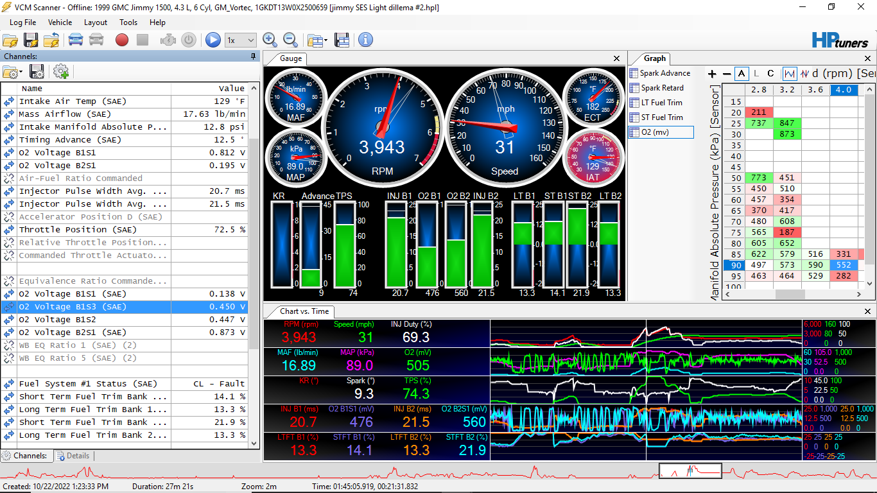Click the red log overview timeline strip
Screen dimensions: 877x493
click(321, 472)
